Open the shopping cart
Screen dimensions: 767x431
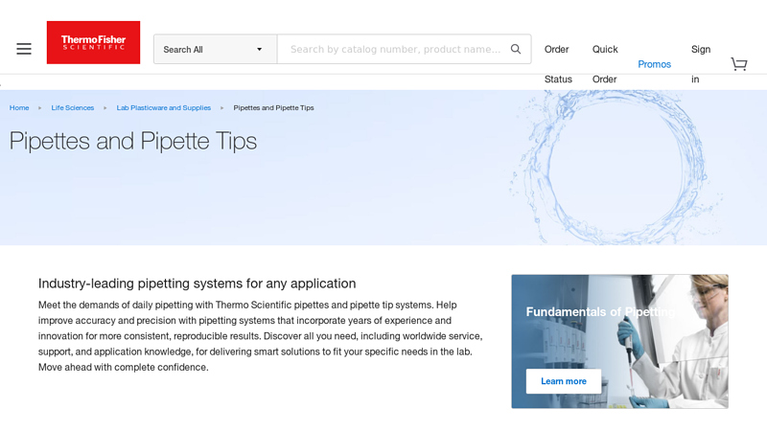tap(738, 64)
